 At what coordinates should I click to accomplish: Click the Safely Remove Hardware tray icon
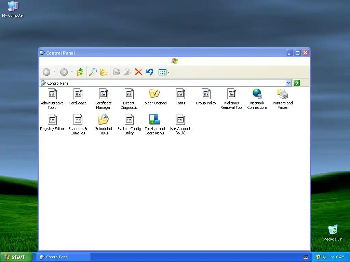pyautogui.click(x=325, y=257)
